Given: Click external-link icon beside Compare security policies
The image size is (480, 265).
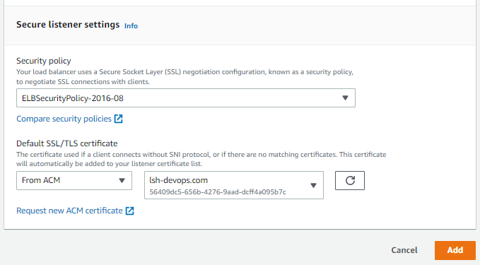Looking at the screenshot, I should point(119,119).
